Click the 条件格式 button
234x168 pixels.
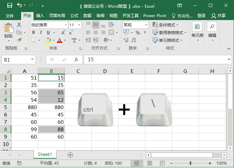point(166,25)
